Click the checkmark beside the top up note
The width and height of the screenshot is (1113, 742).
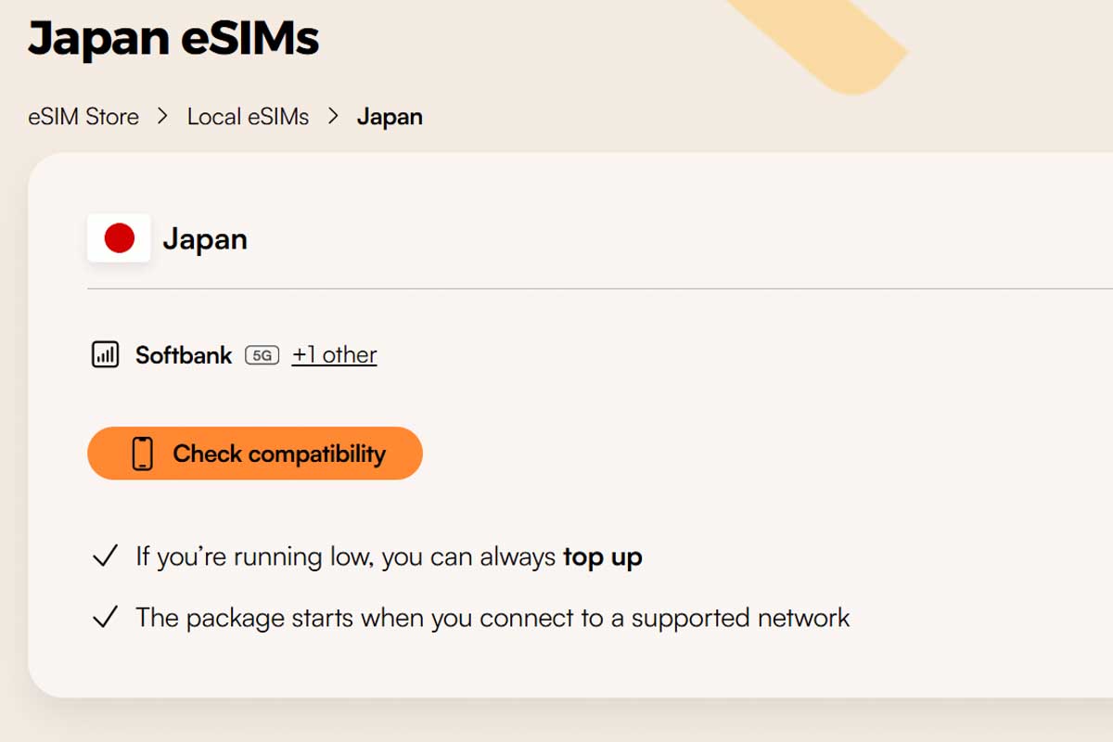point(105,556)
